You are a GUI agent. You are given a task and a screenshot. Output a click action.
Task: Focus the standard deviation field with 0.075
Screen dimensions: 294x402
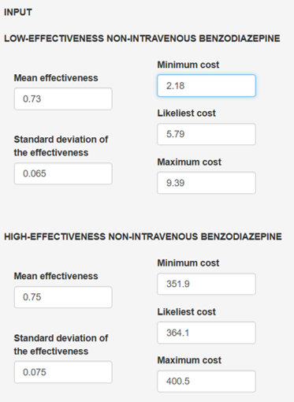pyautogui.click(x=63, y=372)
